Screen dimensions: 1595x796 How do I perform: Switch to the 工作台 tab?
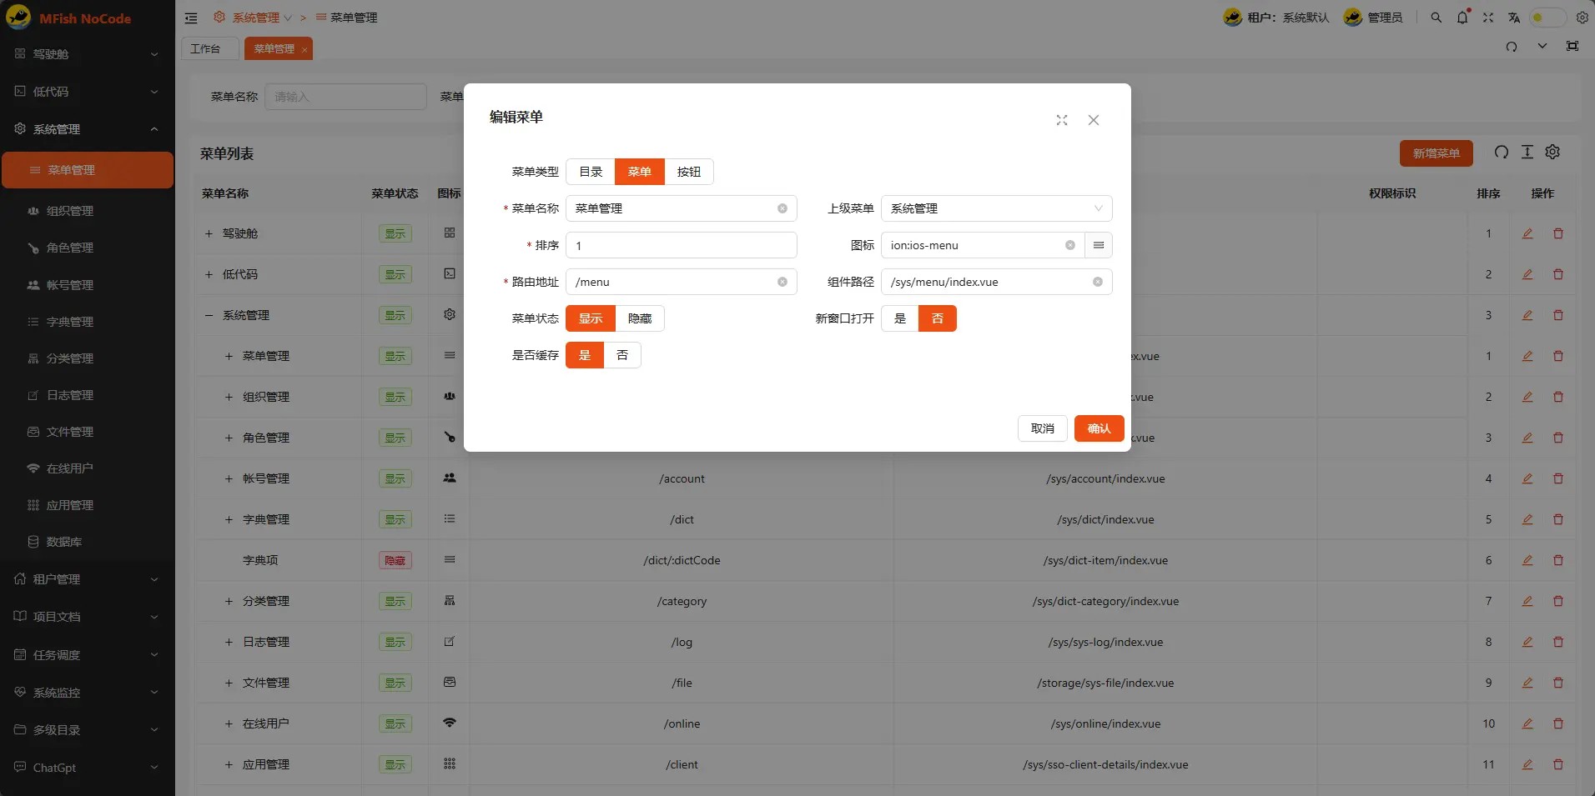click(205, 49)
